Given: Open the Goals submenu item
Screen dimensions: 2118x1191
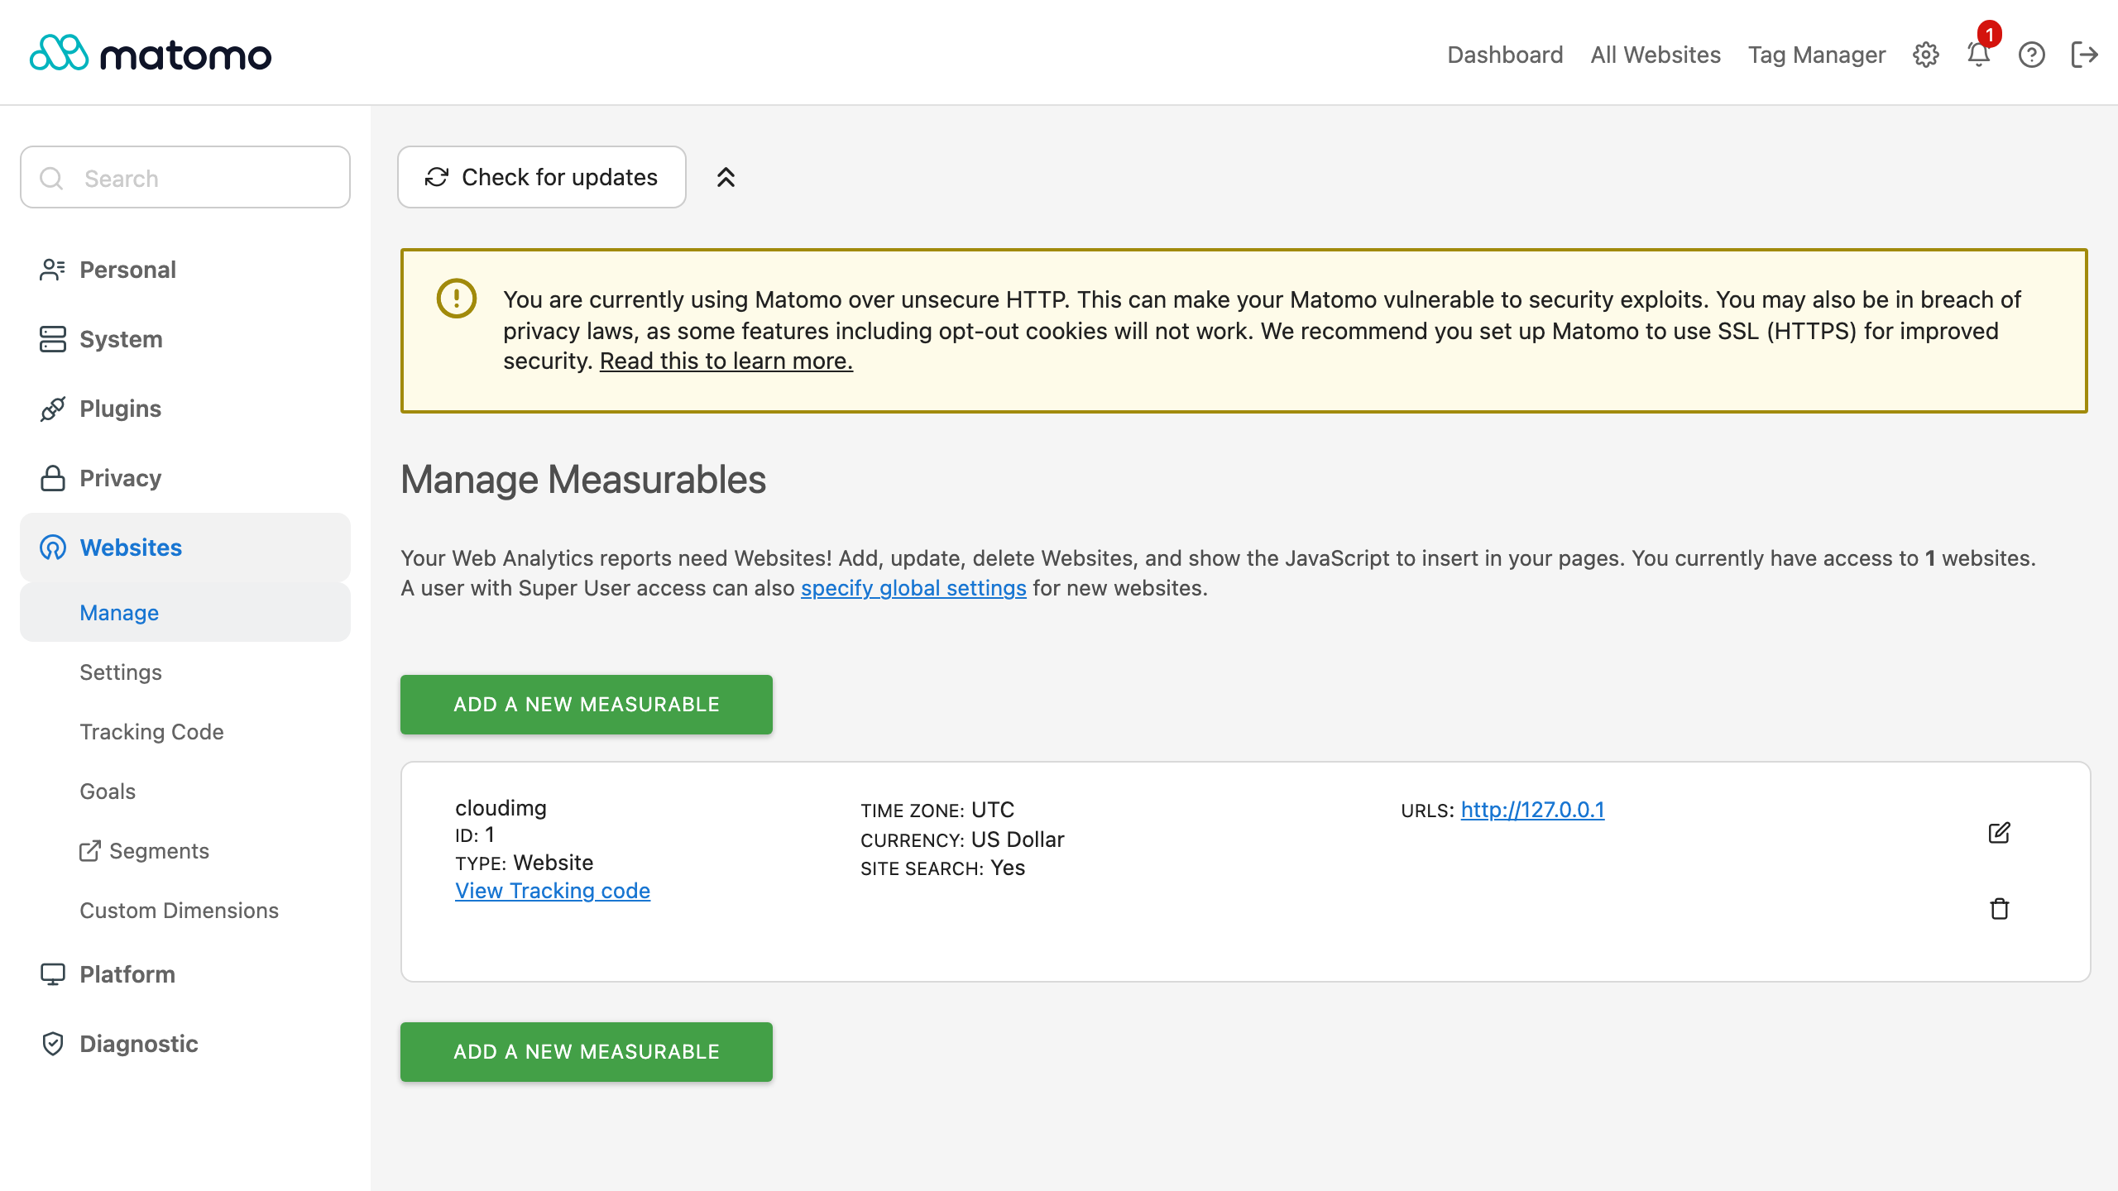Looking at the screenshot, I should [x=185, y=791].
